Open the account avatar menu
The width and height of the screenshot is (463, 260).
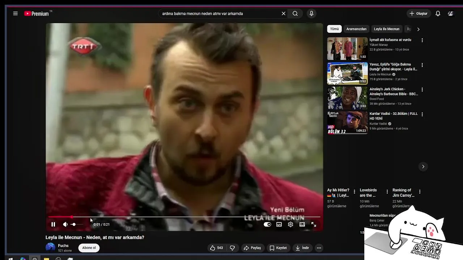450,13
